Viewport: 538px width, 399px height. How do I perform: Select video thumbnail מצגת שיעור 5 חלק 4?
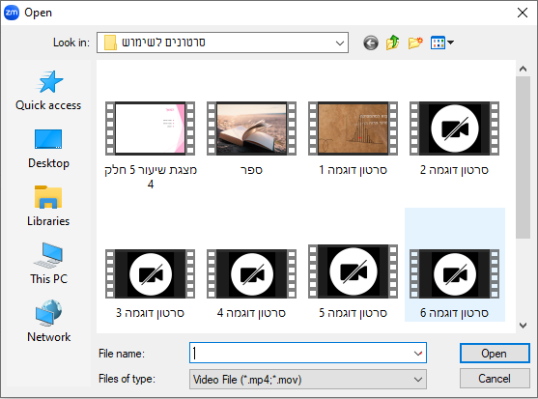(150, 128)
